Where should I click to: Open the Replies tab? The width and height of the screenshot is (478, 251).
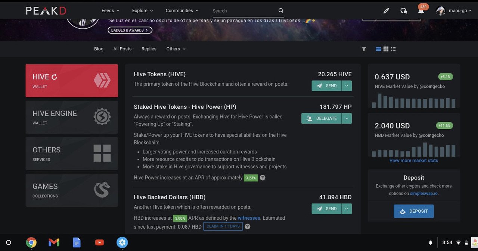pos(149,49)
